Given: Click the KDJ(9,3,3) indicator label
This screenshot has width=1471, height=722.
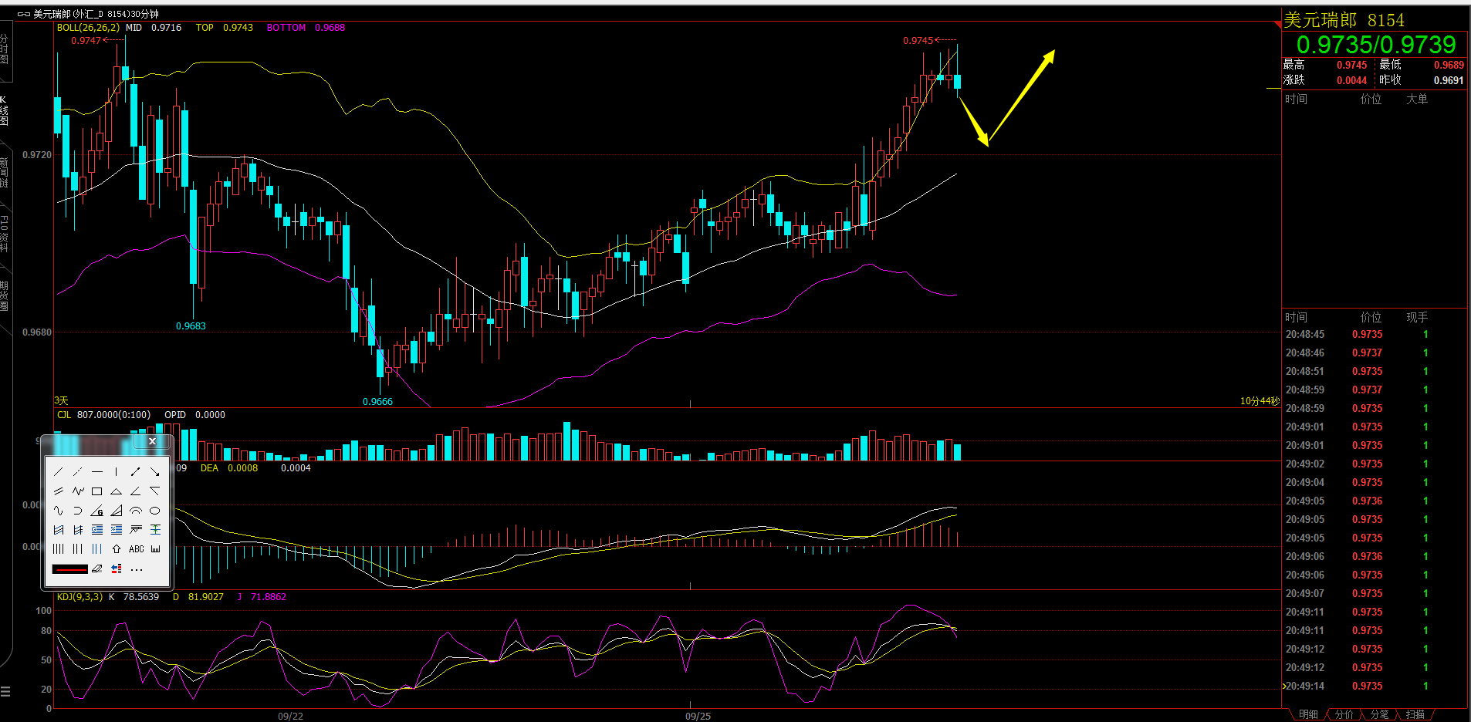Looking at the screenshot, I should pyautogui.click(x=79, y=597).
